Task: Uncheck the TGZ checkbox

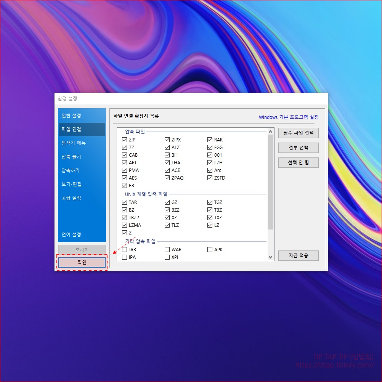Action: coord(210,202)
